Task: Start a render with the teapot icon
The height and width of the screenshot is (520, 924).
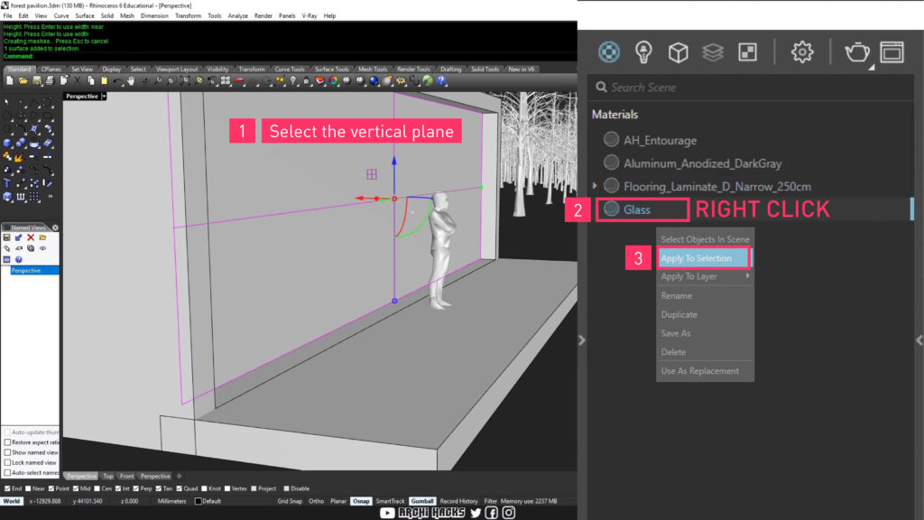Action: [855, 52]
